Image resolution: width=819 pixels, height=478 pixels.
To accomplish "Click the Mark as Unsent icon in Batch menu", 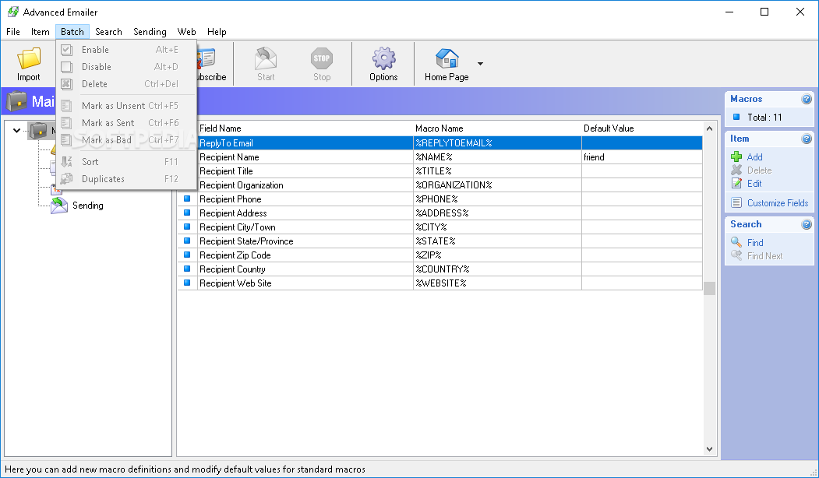I will point(66,105).
